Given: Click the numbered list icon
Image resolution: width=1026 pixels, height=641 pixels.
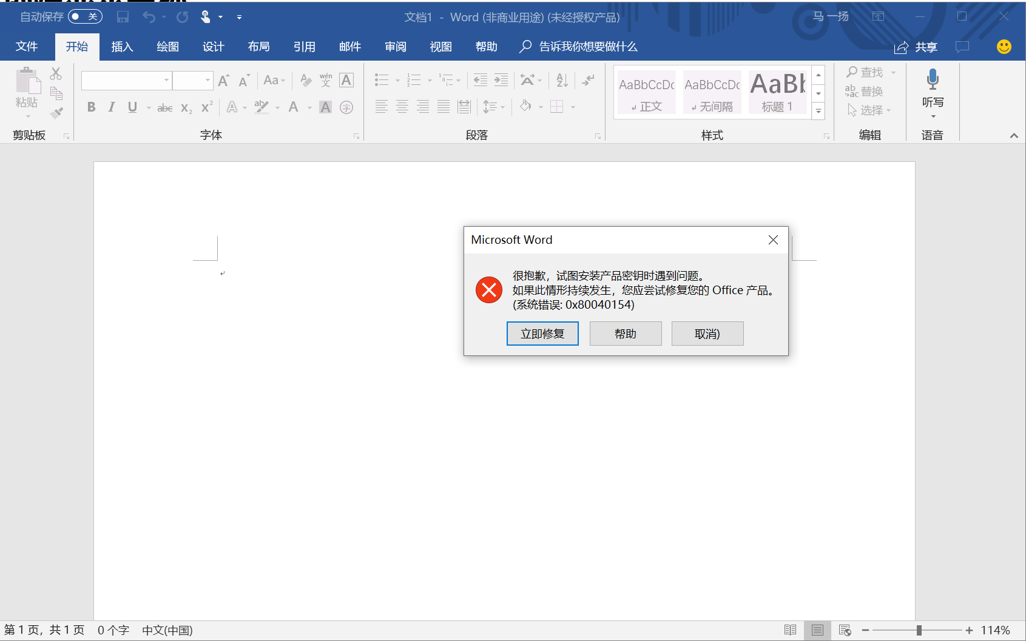Looking at the screenshot, I should coord(414,80).
